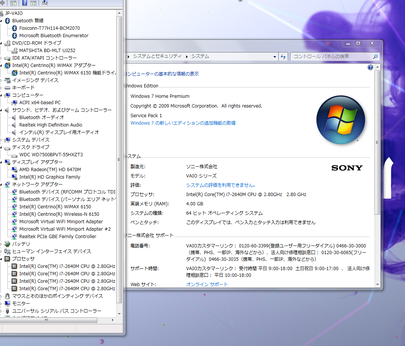Click the Device Manager horizontal scrollbar thumb
This screenshot has height=346, width=405.
tap(49, 320)
